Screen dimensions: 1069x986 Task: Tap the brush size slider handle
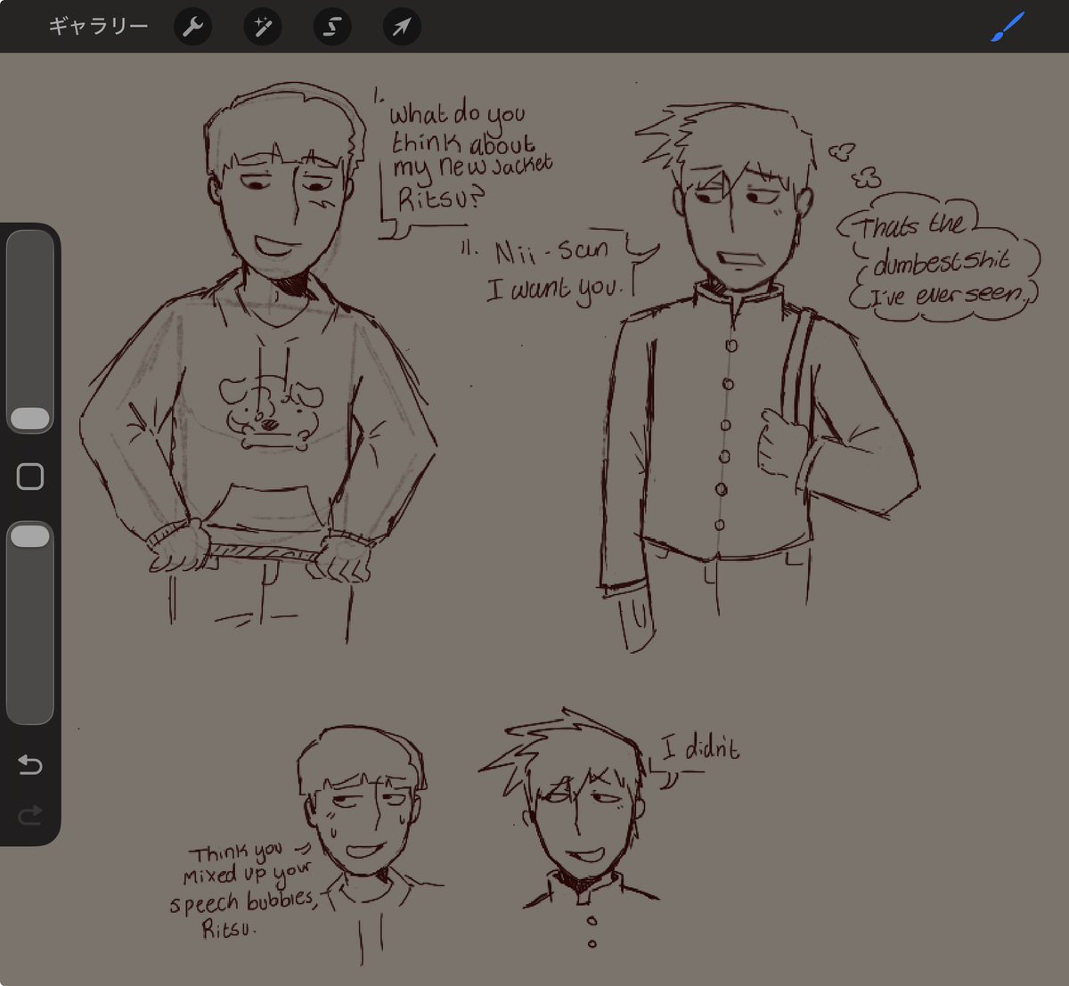click(x=30, y=419)
